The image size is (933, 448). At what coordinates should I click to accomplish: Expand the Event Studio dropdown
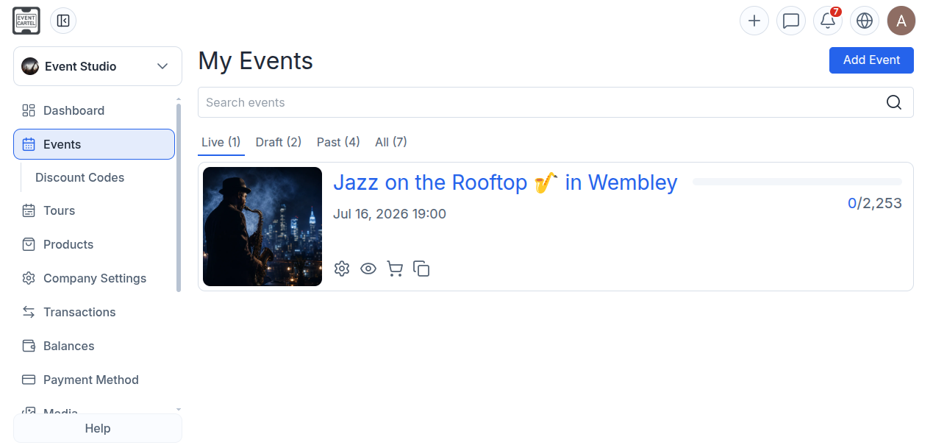(98, 66)
